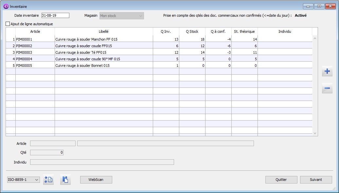This screenshot has width=339, height=193.
Task: Click the Q Inv. cell for PIM00005
Action: click(166, 66)
